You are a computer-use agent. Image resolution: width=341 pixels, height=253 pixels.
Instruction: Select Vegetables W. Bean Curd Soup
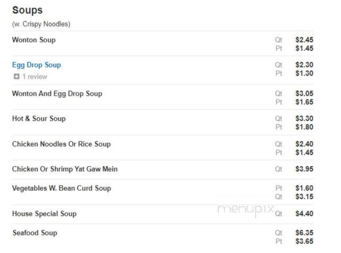(62, 188)
